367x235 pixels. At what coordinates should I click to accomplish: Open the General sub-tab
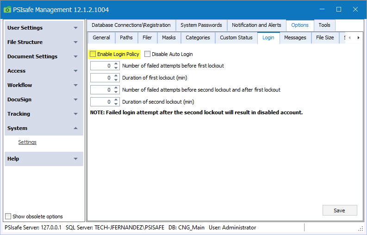pos(101,37)
